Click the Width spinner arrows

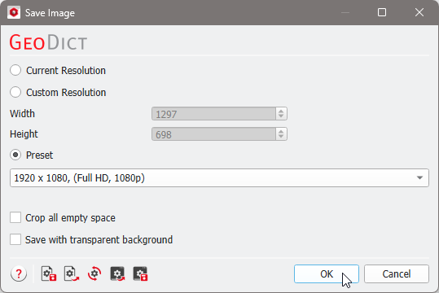(x=281, y=114)
